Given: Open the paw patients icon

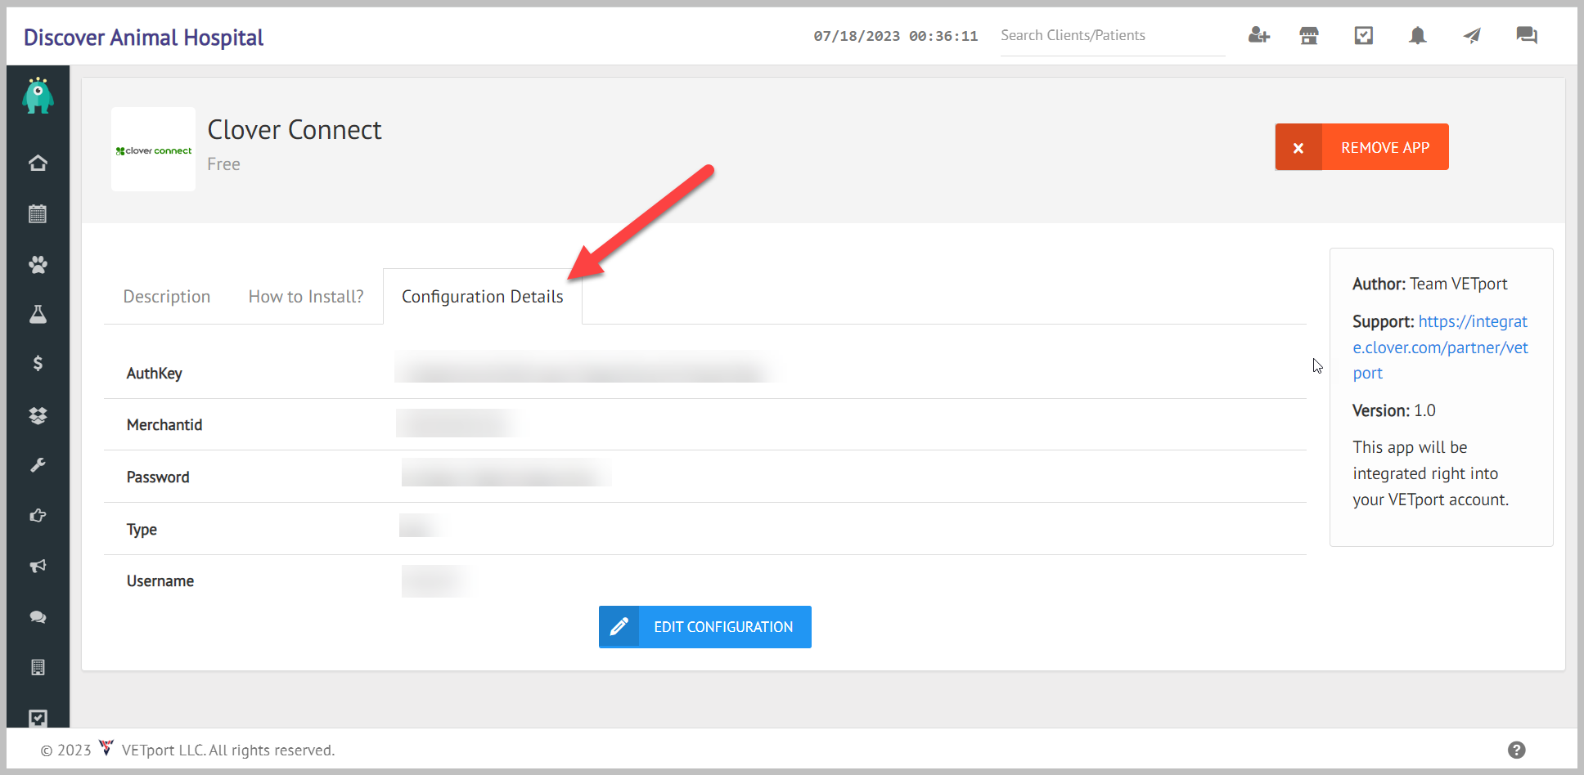Looking at the screenshot, I should click(38, 264).
